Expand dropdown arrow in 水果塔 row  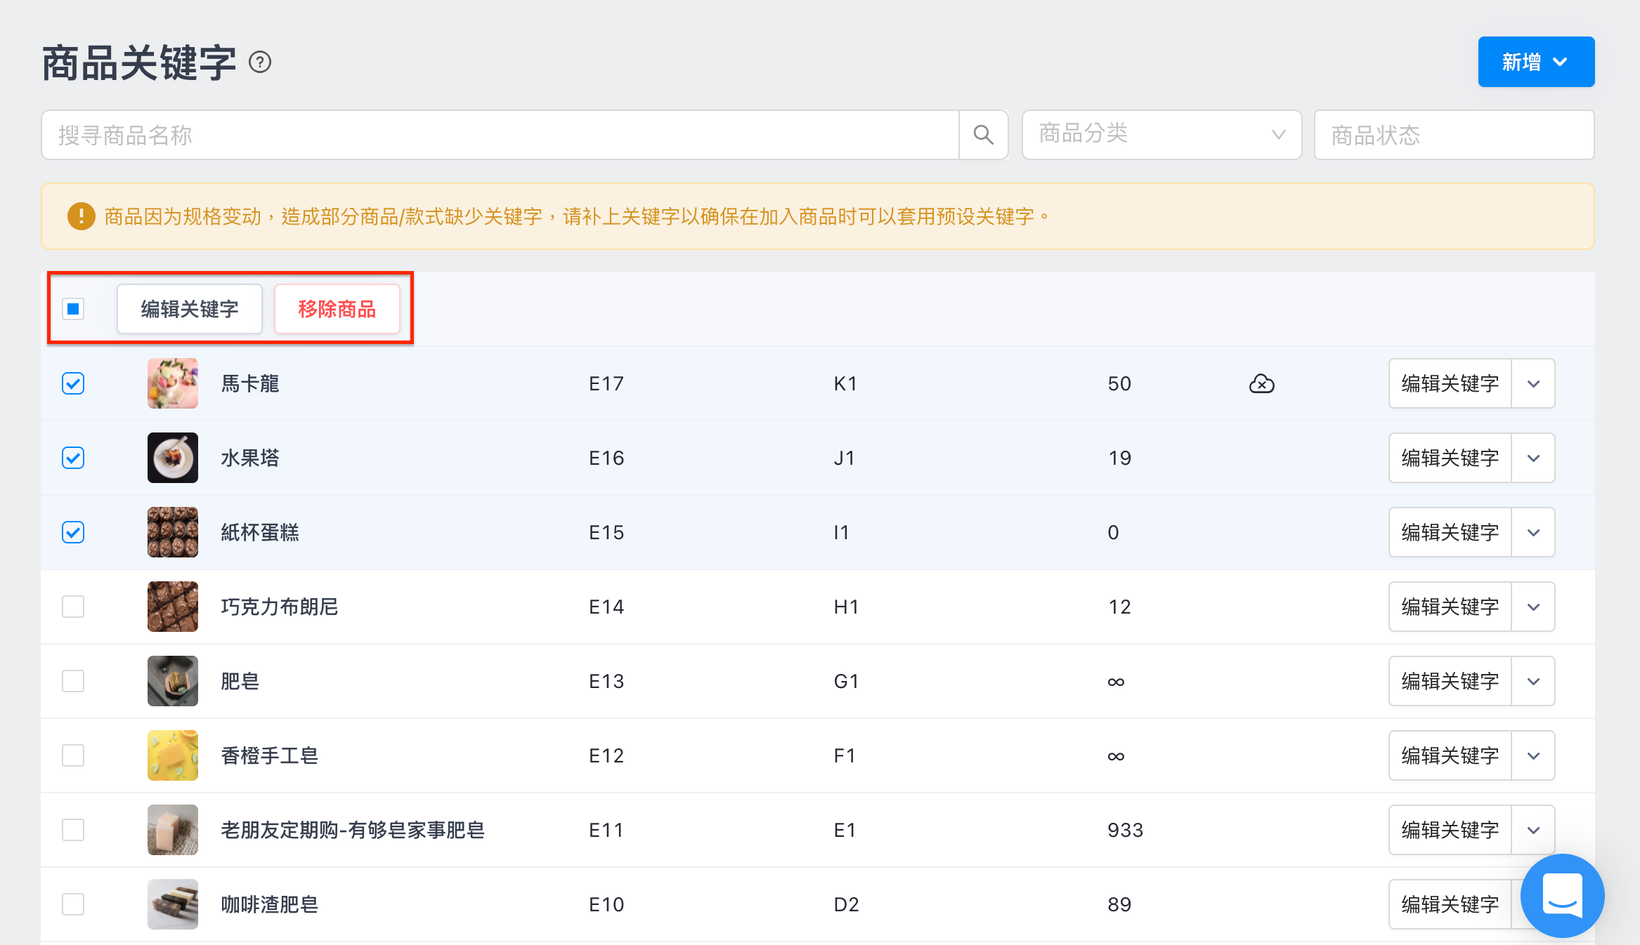[x=1533, y=458]
